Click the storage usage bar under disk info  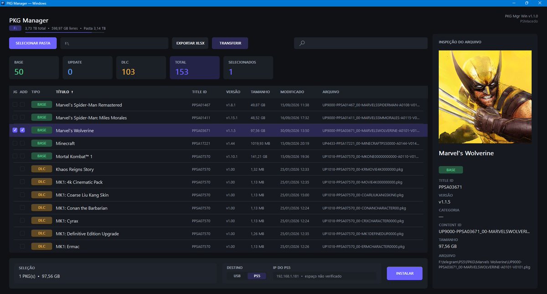[x=65, y=32]
